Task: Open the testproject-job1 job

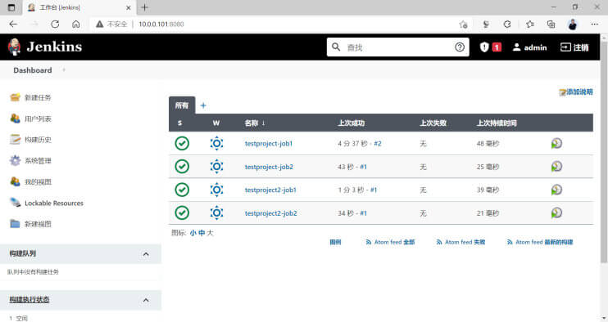Action: click(x=269, y=143)
